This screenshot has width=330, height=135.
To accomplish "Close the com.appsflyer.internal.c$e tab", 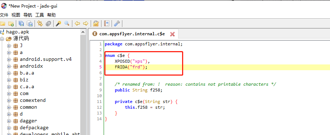I will pos(172,34).
